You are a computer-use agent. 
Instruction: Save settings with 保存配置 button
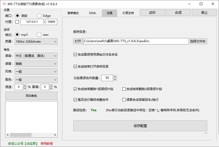tap(141, 126)
